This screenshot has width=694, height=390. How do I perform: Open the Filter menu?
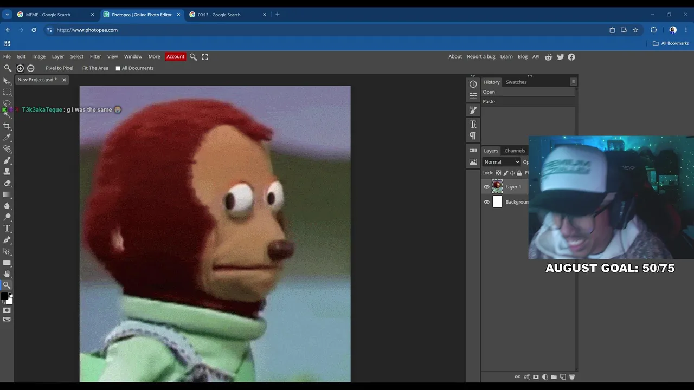click(x=95, y=56)
